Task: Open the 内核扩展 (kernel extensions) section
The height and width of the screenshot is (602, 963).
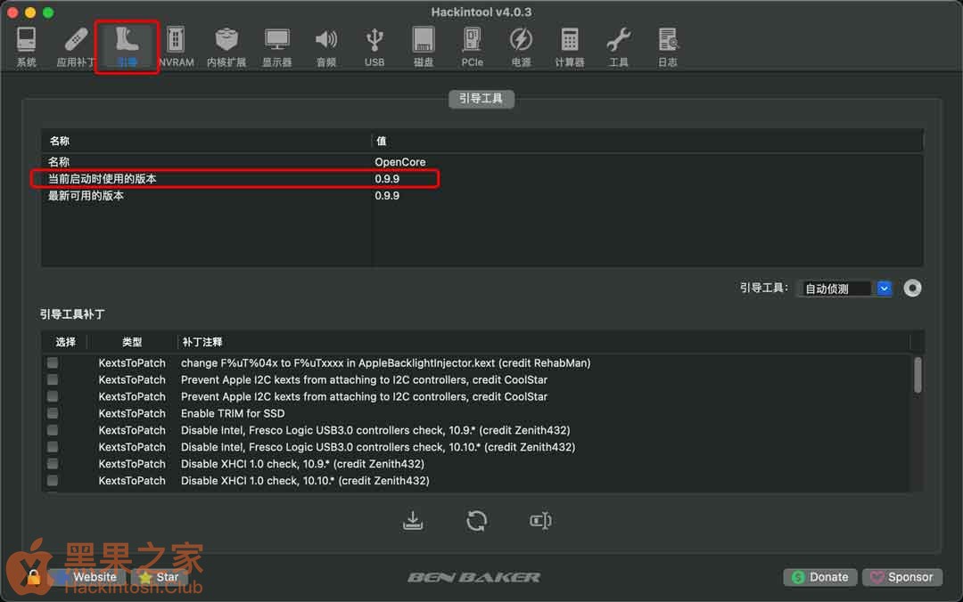Action: coord(226,46)
